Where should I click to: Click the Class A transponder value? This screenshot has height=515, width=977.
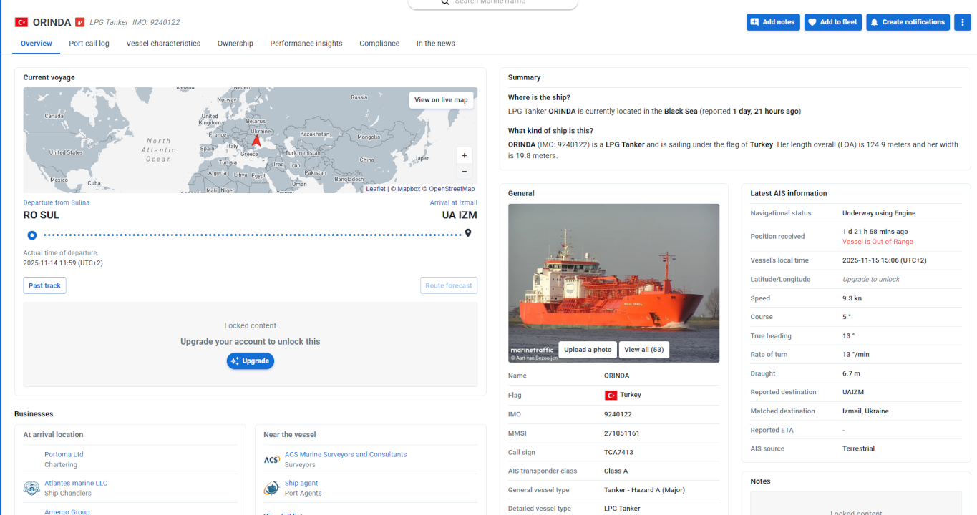[616, 471]
